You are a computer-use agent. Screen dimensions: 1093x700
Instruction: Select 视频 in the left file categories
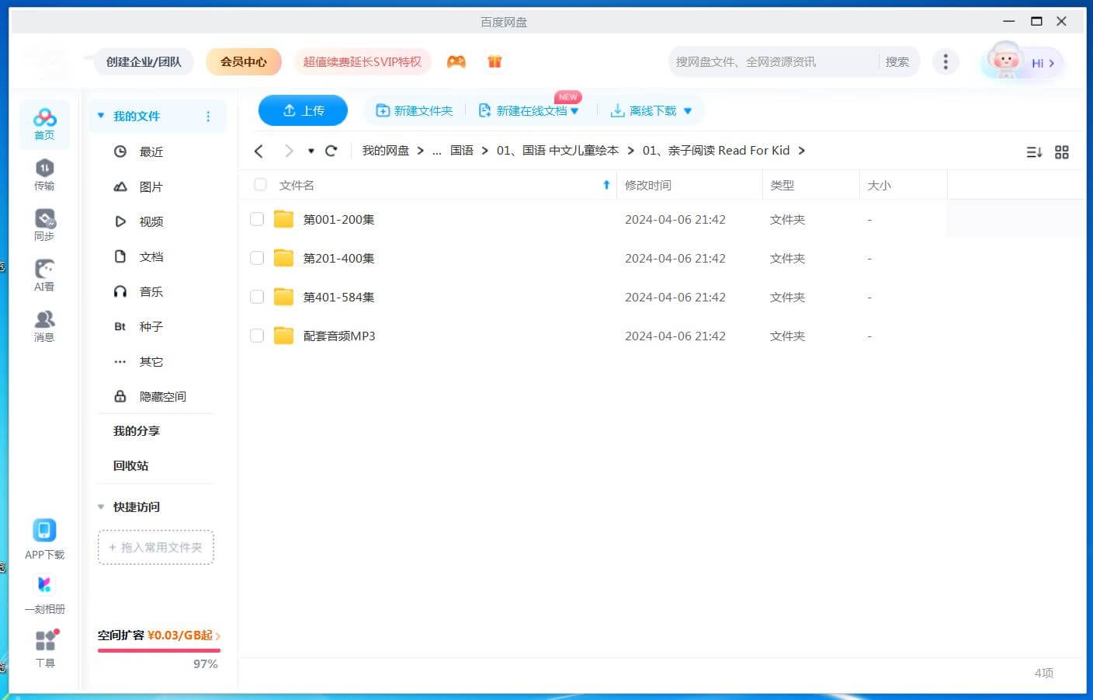pos(151,221)
